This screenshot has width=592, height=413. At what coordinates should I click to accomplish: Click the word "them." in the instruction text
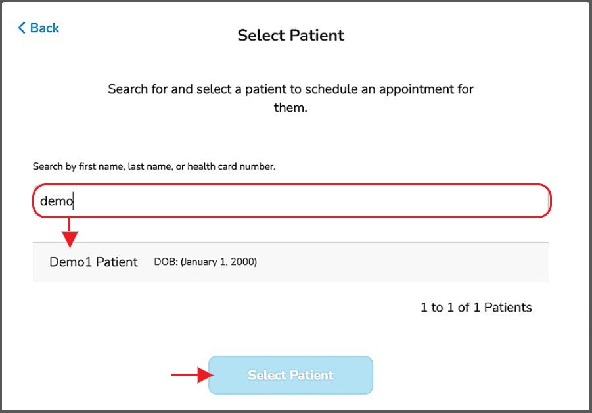click(290, 107)
